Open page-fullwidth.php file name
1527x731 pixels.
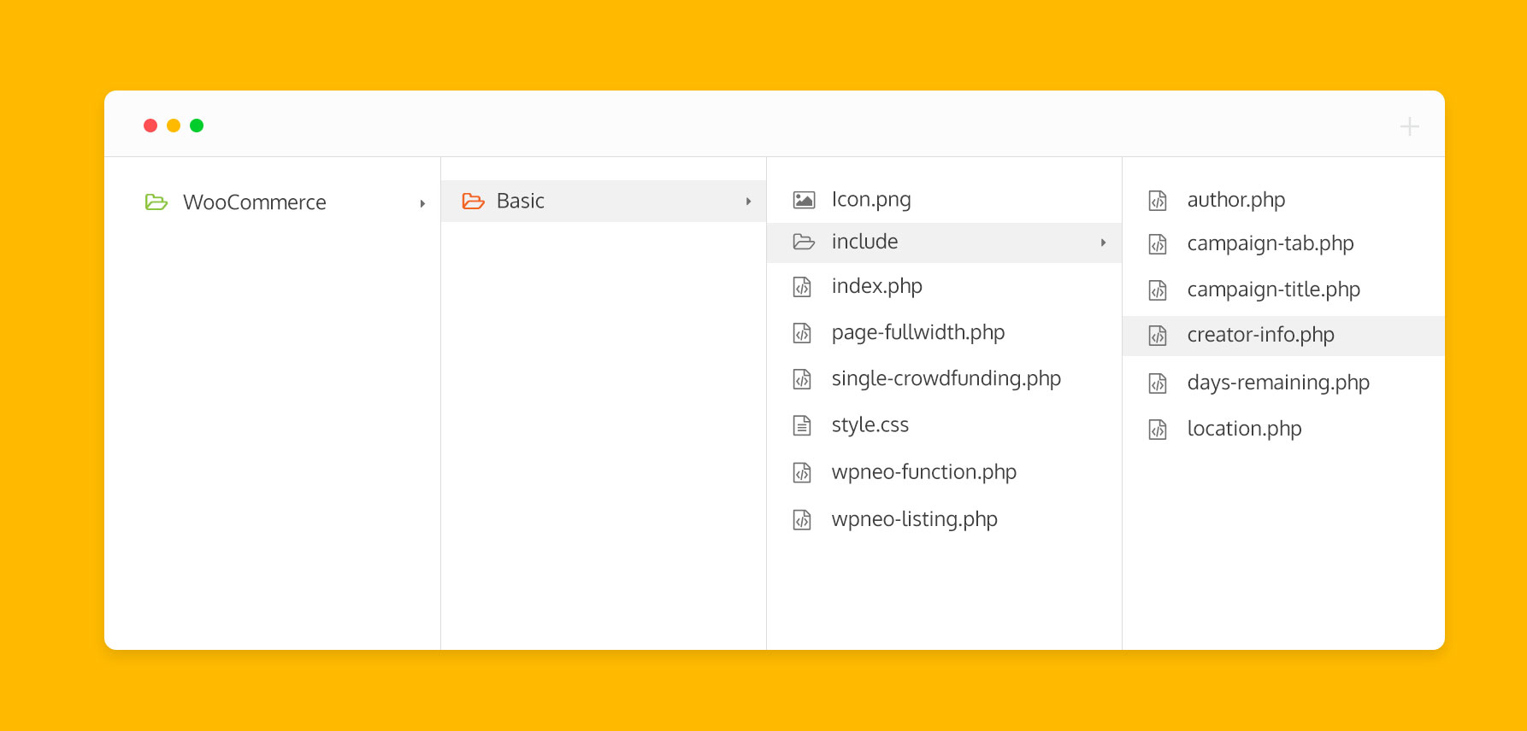coord(918,333)
